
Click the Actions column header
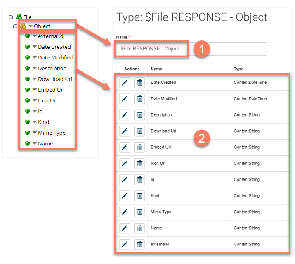pyautogui.click(x=132, y=69)
